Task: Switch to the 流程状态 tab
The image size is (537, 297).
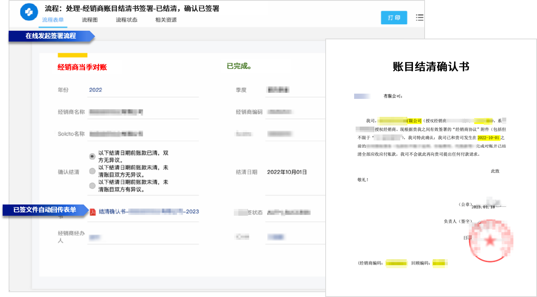Action: pos(127,20)
